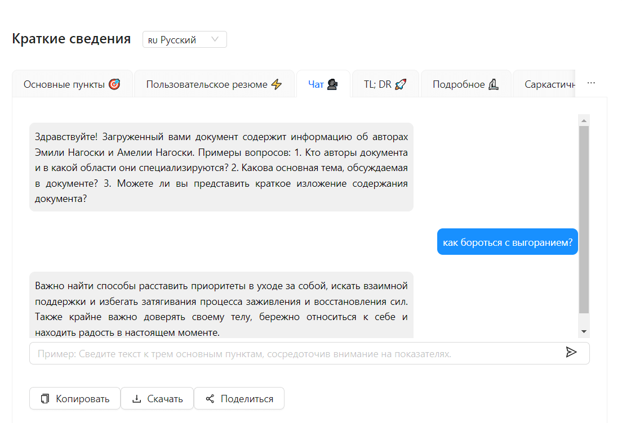Open the Русский language dropdown
The height and width of the screenshot is (423, 622).
(184, 39)
